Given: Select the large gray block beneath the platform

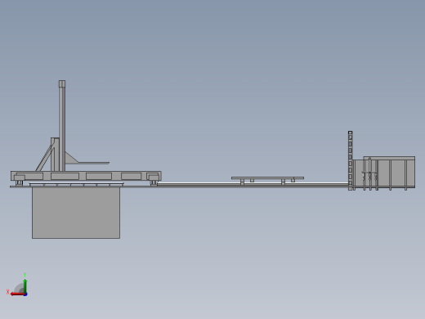Looking at the screenshot, I should tap(76, 213).
